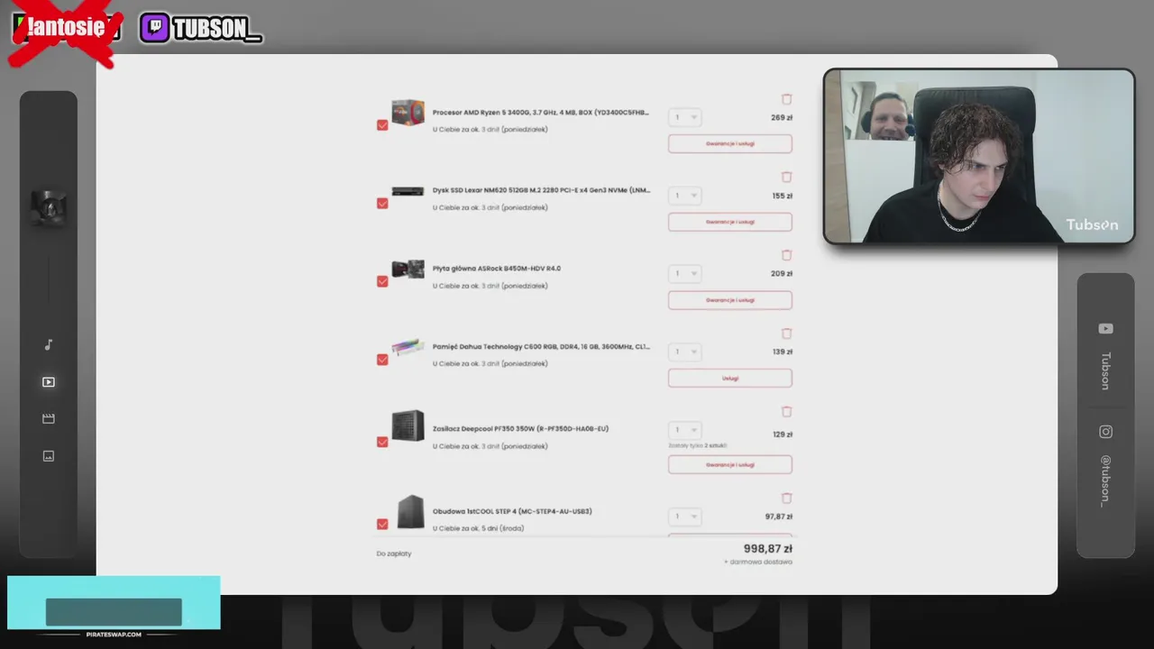Expand quantity selector for 1stCOOL STEP 4 case
The height and width of the screenshot is (649, 1154).
(x=685, y=516)
